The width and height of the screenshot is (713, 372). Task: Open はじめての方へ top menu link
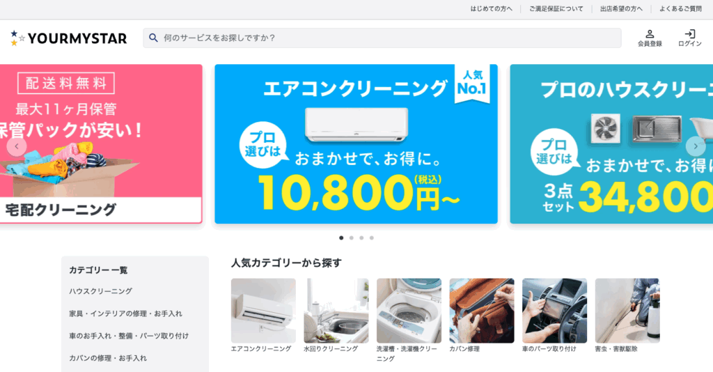click(x=491, y=8)
